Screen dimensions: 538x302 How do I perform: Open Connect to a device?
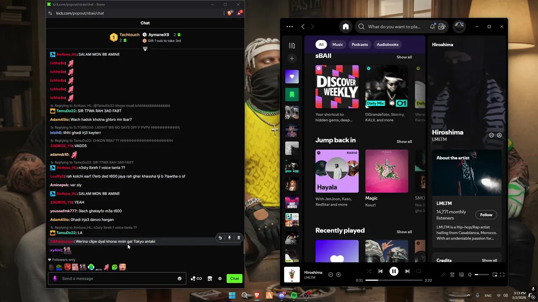(x=461, y=275)
